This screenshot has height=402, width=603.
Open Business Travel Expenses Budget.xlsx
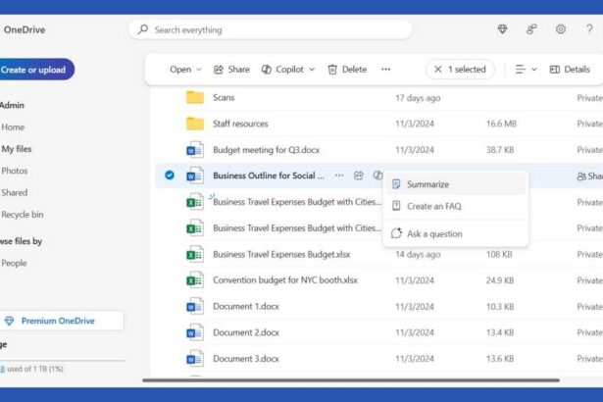(x=281, y=254)
